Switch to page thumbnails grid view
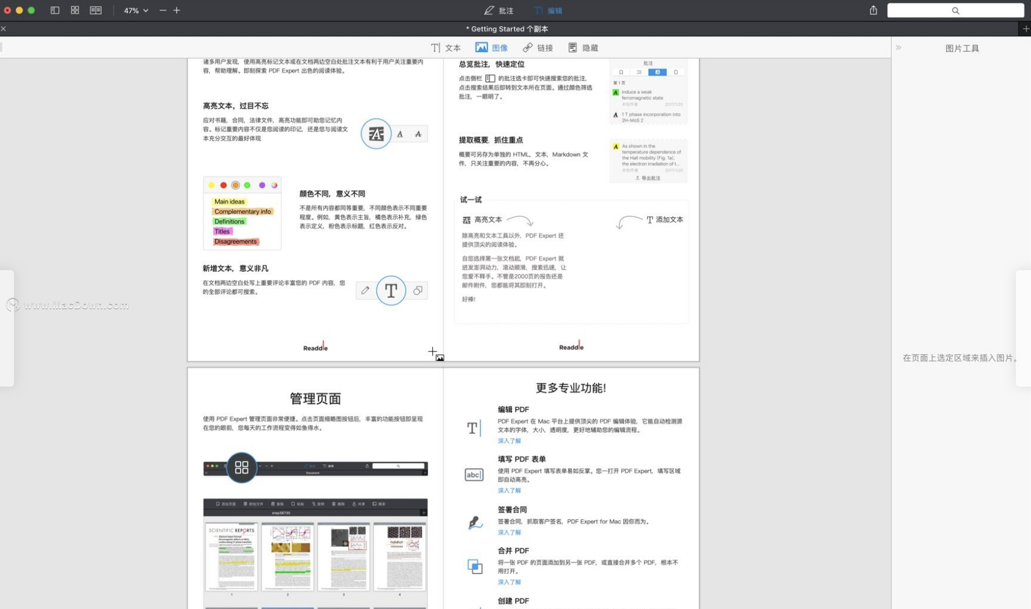Screen dimensions: 1031x609 tap(75, 10)
